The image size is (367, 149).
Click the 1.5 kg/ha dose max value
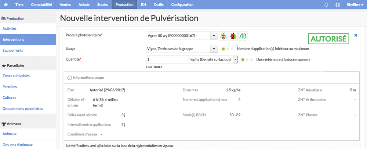click(x=233, y=90)
